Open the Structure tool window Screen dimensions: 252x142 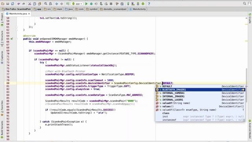click(2, 39)
